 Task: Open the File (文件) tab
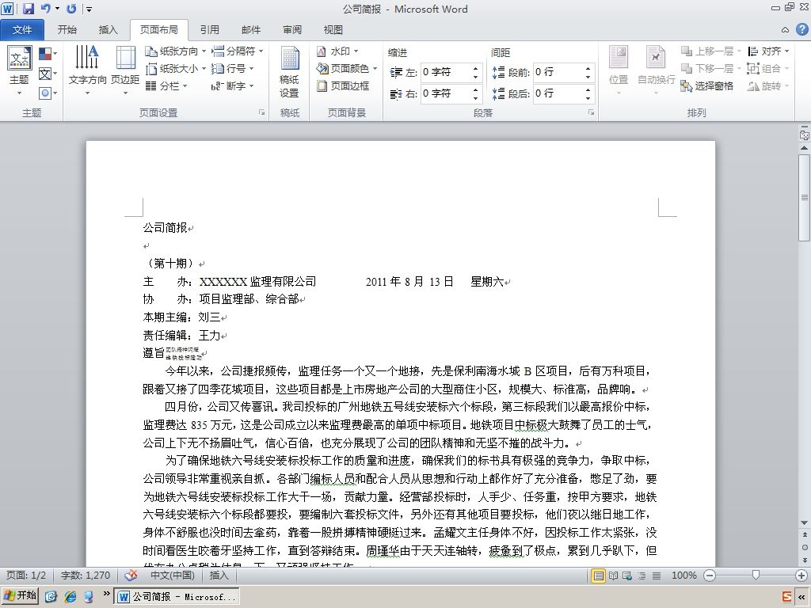click(21, 30)
